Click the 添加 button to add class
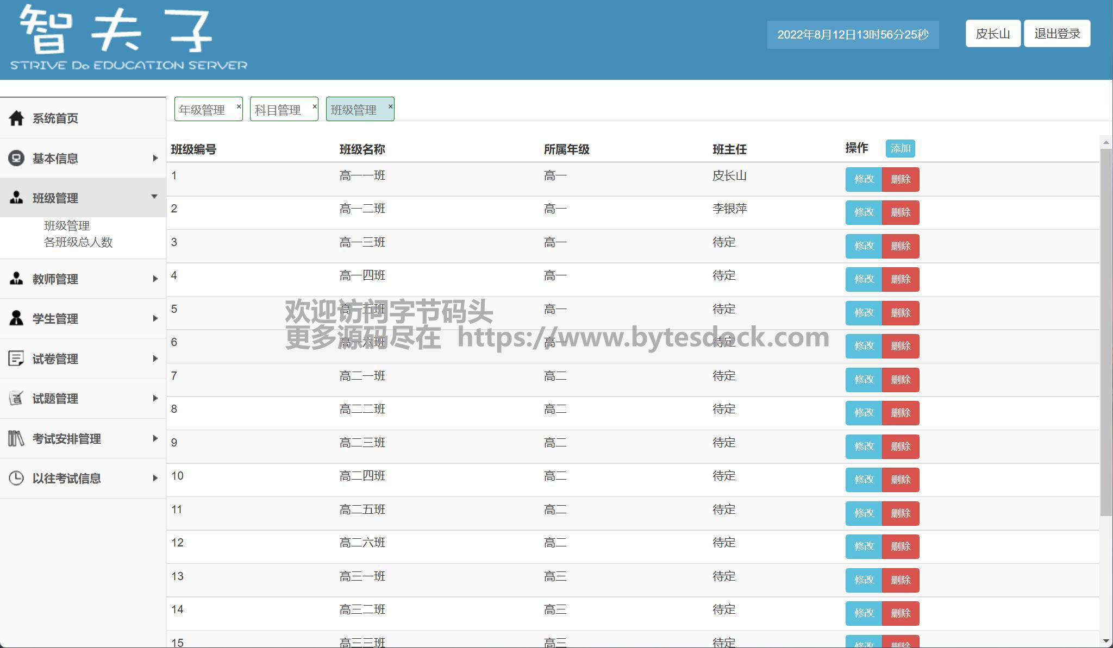 pyautogui.click(x=900, y=148)
